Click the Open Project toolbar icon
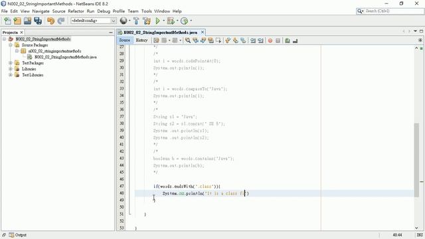Screen dimensions: 425x239 (x=27, y=21)
